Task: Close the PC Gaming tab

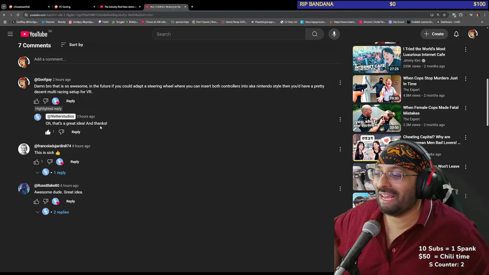Action: 94,6
